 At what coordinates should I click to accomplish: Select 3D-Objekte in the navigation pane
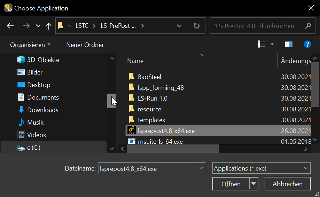pos(43,60)
